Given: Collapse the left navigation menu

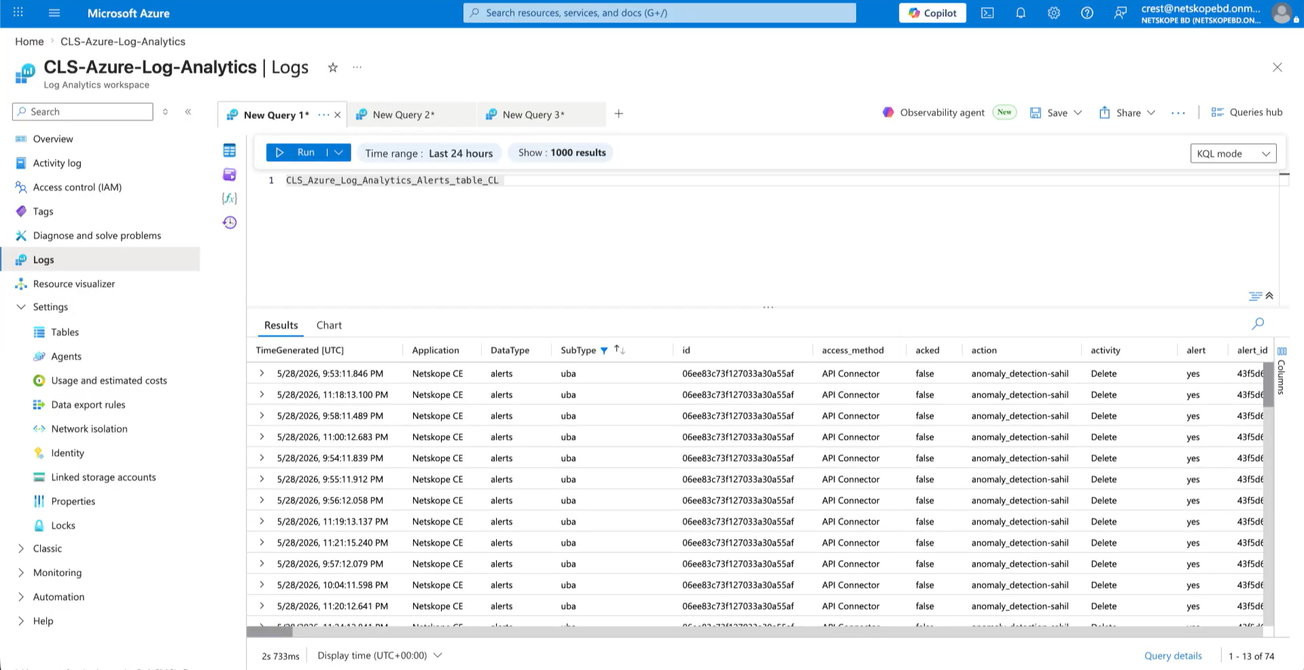Looking at the screenshot, I should [188, 111].
